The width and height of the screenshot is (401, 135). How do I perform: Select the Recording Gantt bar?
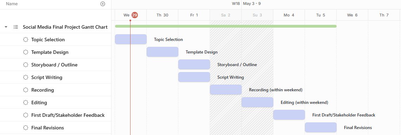pyautogui.click(x=226, y=90)
